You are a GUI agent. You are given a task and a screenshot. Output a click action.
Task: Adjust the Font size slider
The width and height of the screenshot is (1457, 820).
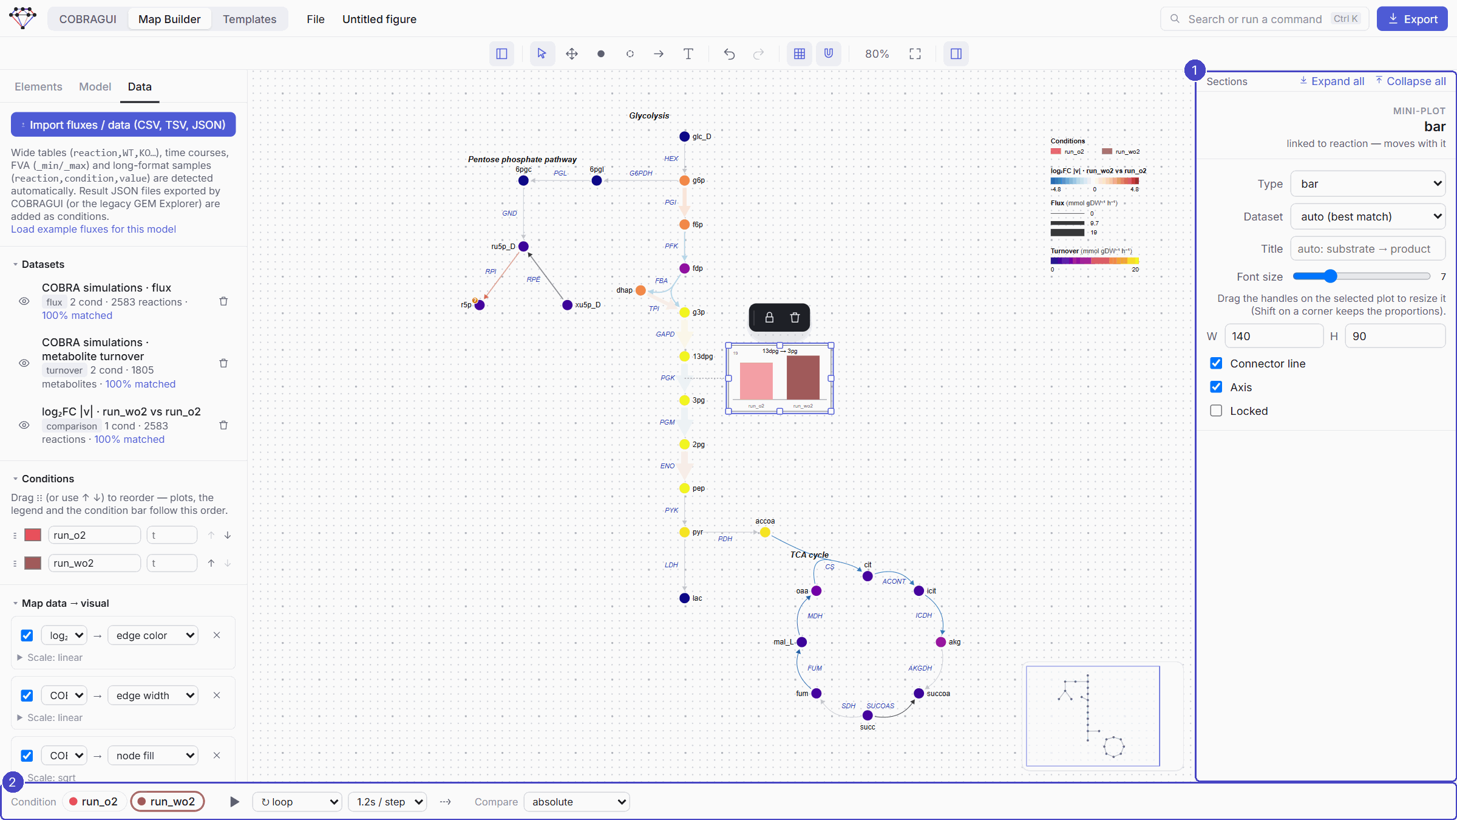(x=1361, y=276)
